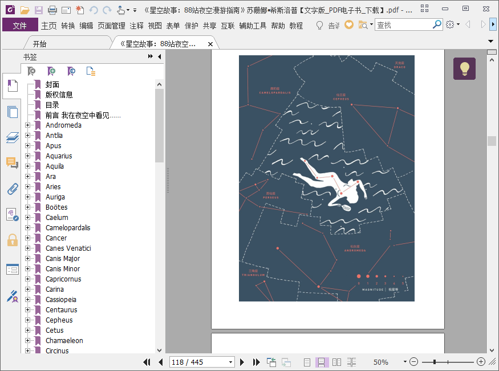Go to the next page
Screen dimensions: 499x371
tap(242, 362)
